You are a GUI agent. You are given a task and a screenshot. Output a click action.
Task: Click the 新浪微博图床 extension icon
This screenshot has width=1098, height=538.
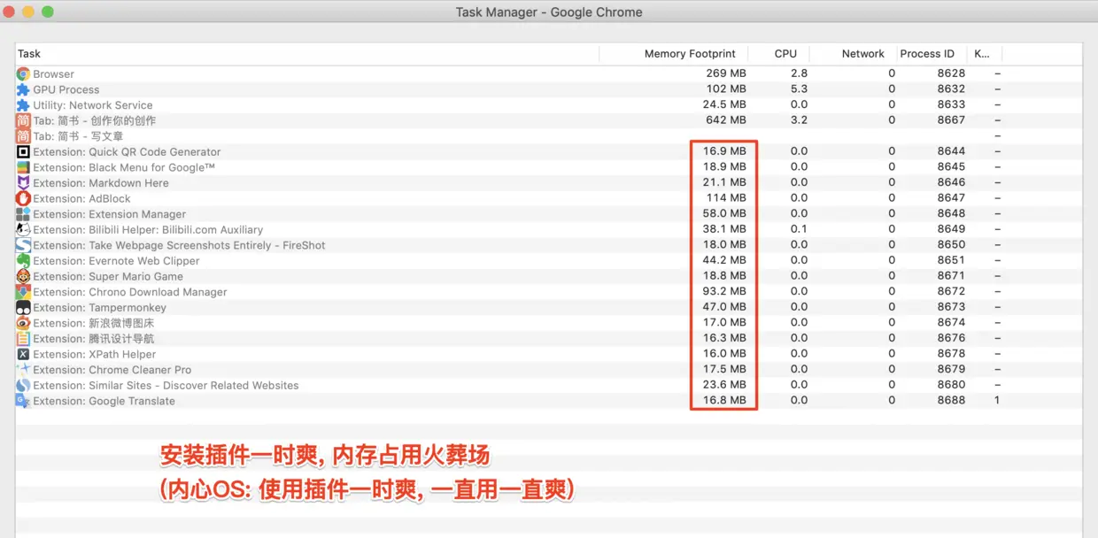[x=23, y=323]
